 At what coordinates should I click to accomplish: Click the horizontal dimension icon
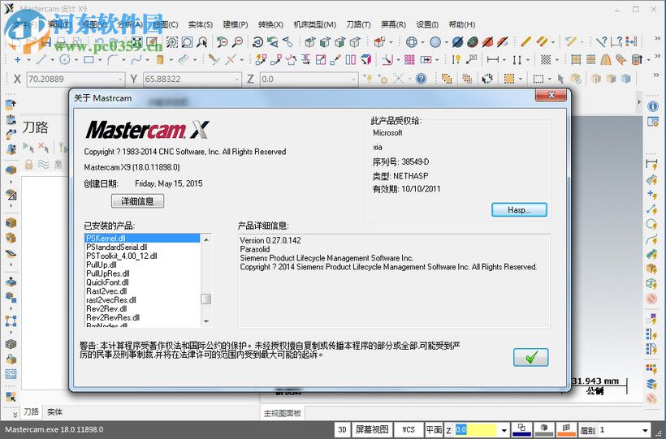tap(493, 59)
